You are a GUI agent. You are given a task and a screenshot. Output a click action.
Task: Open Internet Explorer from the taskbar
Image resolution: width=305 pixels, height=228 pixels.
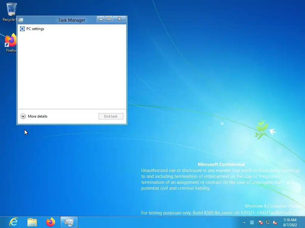pyautogui.click(x=14, y=222)
